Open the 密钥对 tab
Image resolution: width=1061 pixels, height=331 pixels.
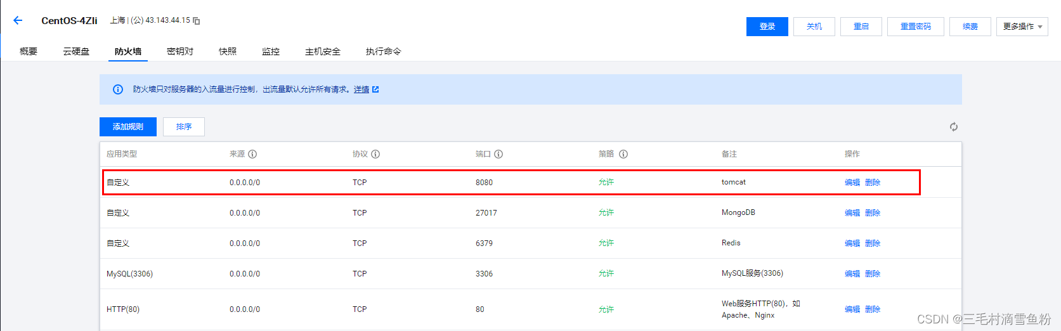coord(180,51)
